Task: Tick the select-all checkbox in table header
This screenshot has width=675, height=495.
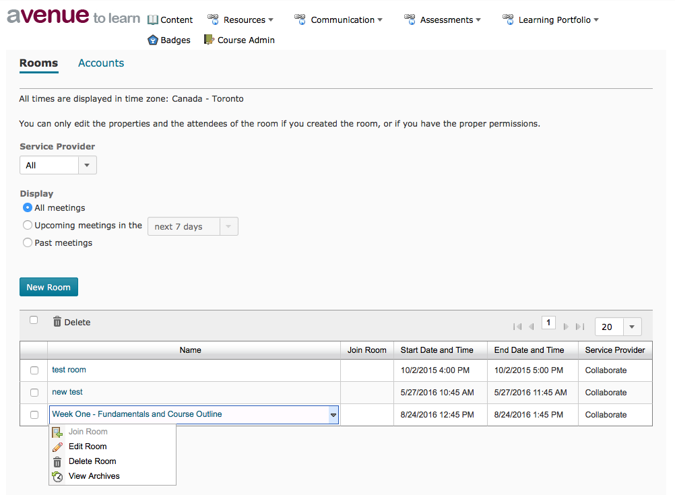Action: tap(34, 321)
